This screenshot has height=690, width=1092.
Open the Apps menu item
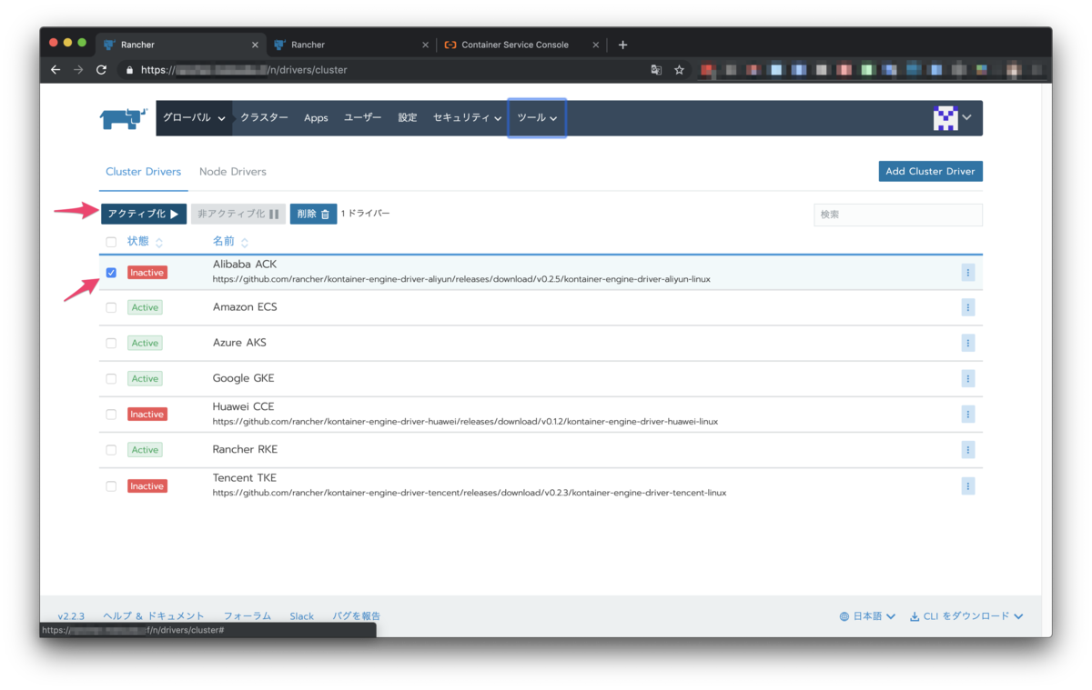coord(316,118)
